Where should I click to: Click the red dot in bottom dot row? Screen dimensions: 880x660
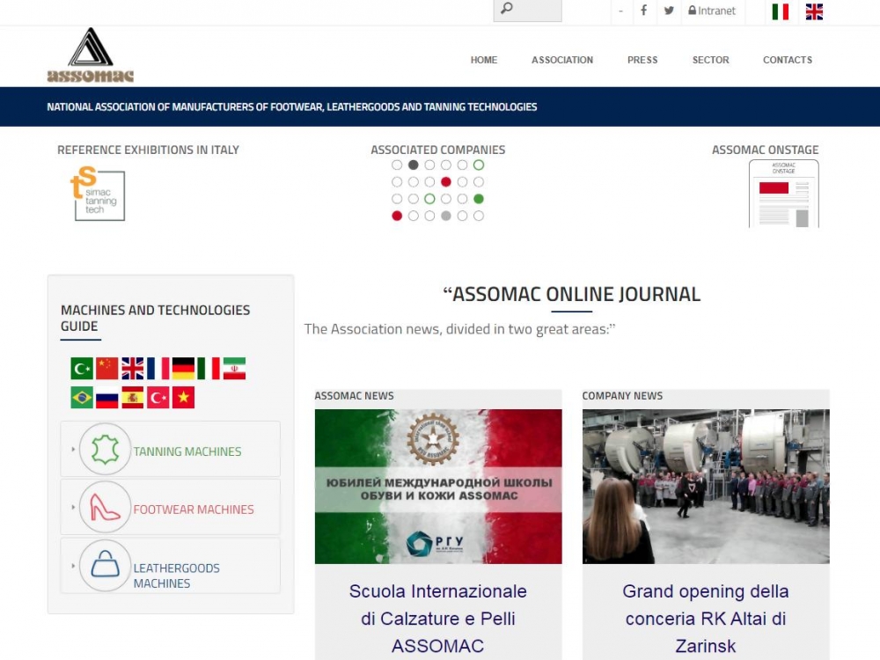pyautogui.click(x=398, y=216)
